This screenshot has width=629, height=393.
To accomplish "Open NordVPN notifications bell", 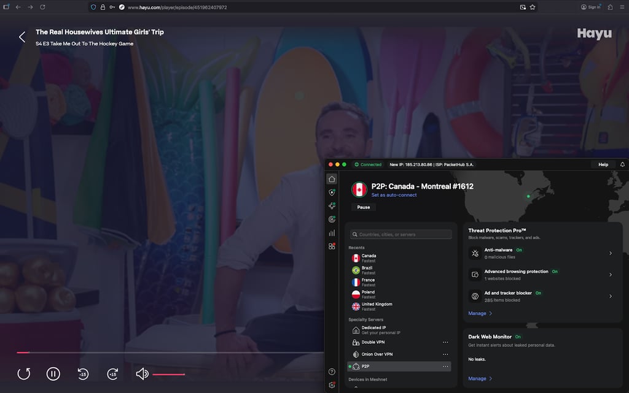I will (x=622, y=164).
